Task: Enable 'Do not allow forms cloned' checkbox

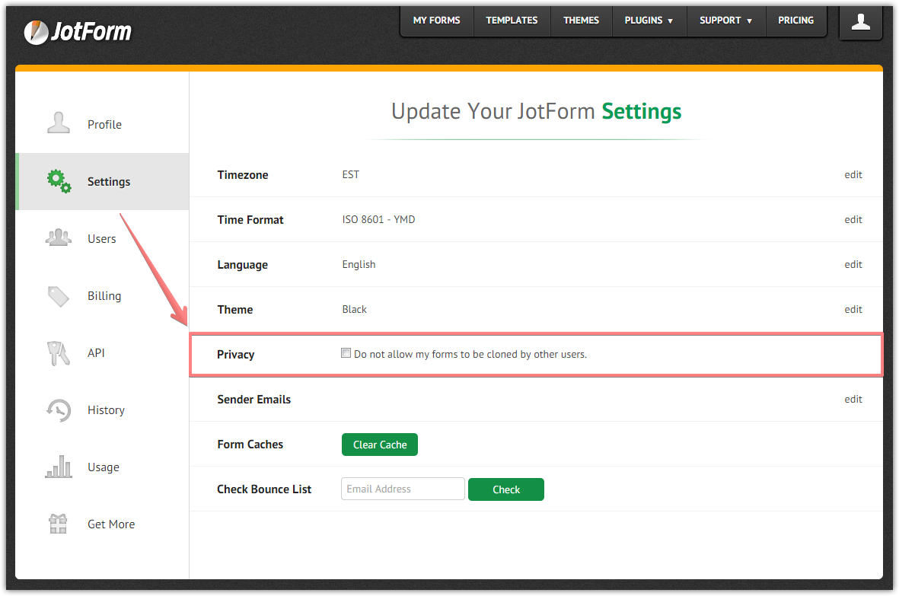Action: (346, 353)
